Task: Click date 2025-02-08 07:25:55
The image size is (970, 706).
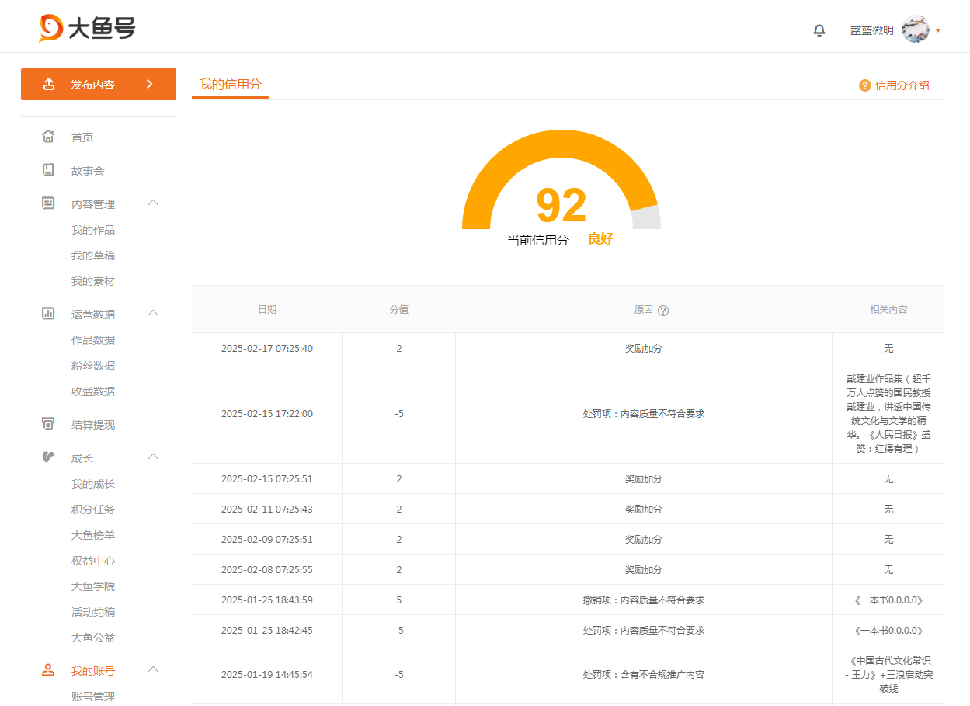Action: 267,570
